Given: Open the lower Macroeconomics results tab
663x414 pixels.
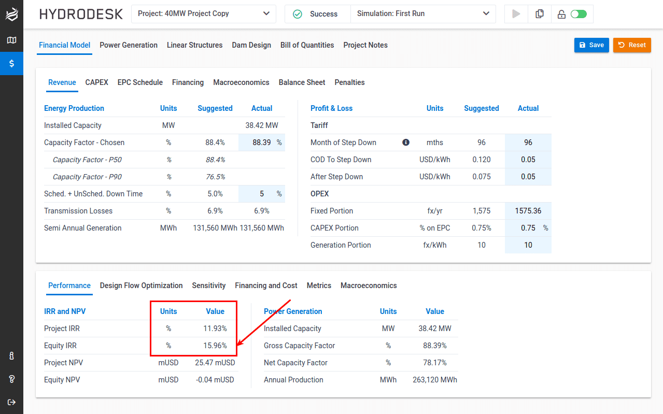Looking at the screenshot, I should click(369, 285).
